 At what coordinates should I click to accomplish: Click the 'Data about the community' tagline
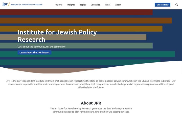pos(41,47)
